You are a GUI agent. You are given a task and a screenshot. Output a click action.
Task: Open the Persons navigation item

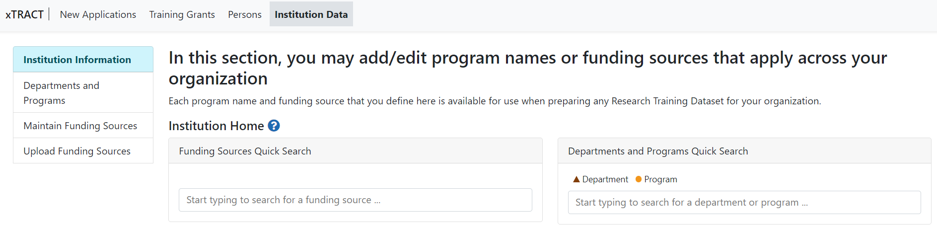click(244, 14)
